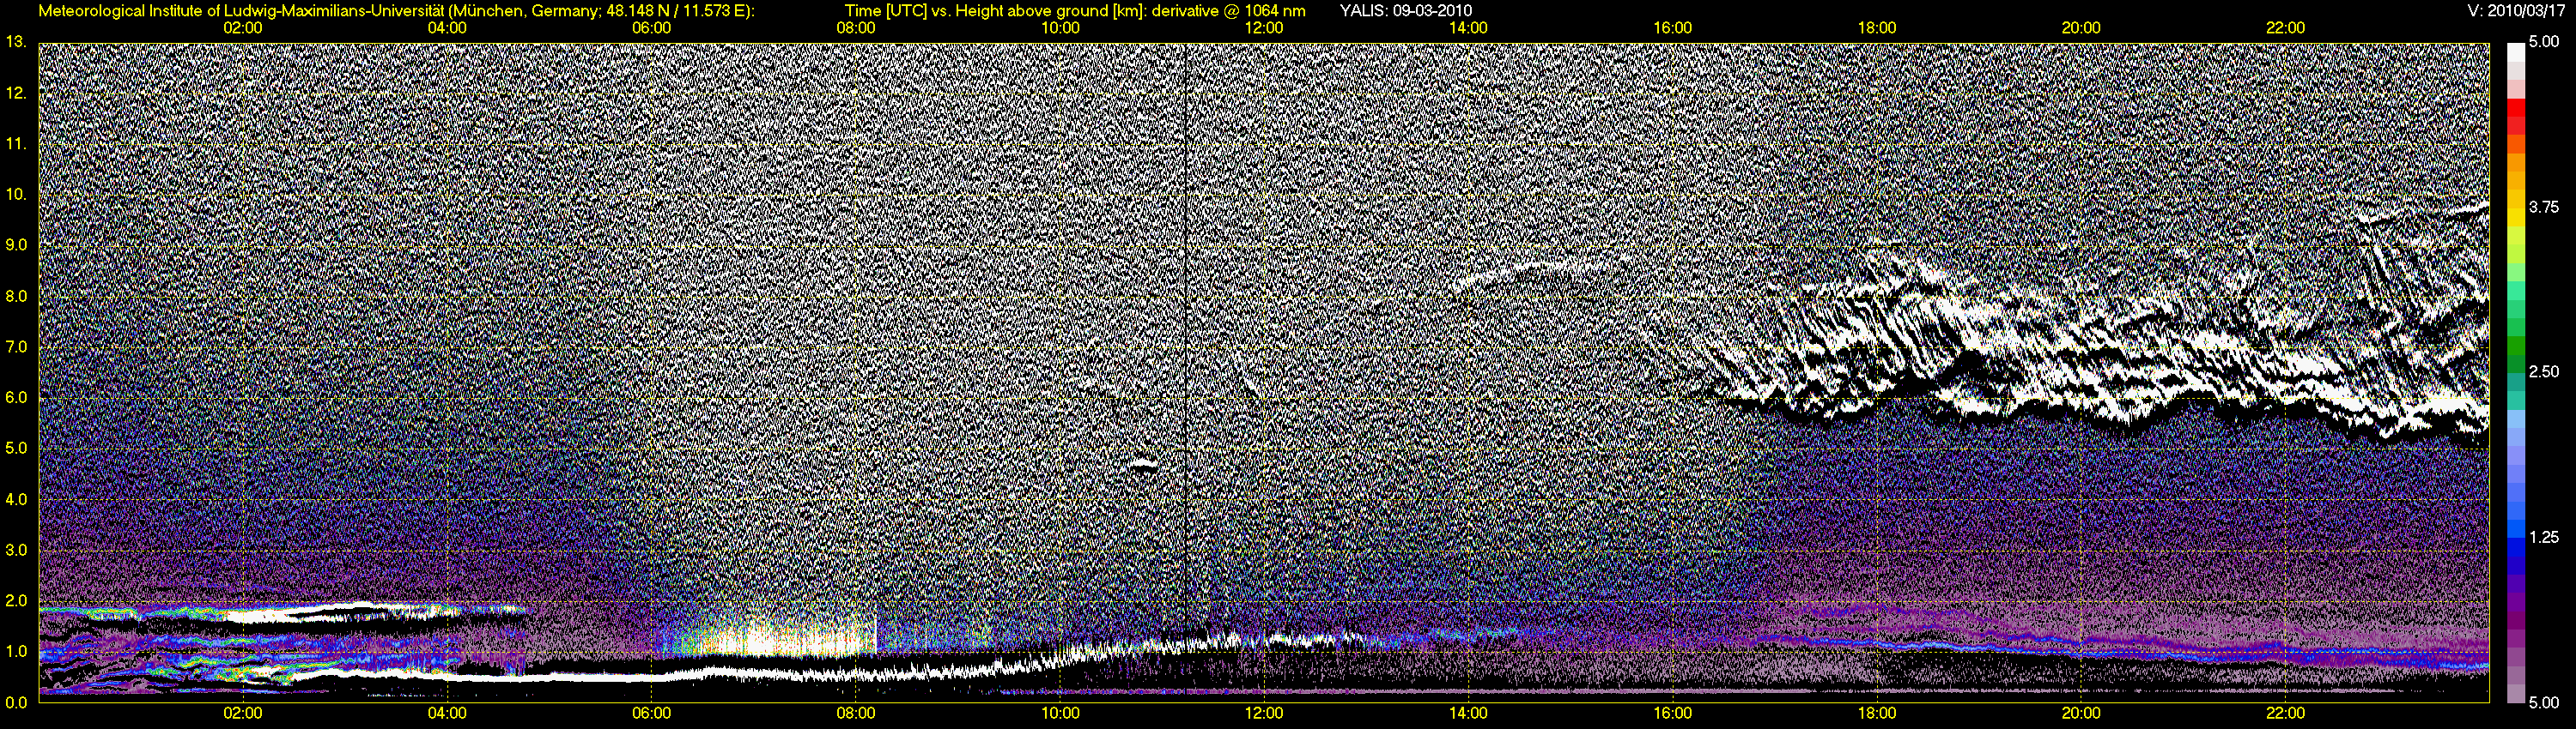Click the 10:00 label on the bottom time axis
The height and width of the screenshot is (729, 2576).
pos(1060,713)
